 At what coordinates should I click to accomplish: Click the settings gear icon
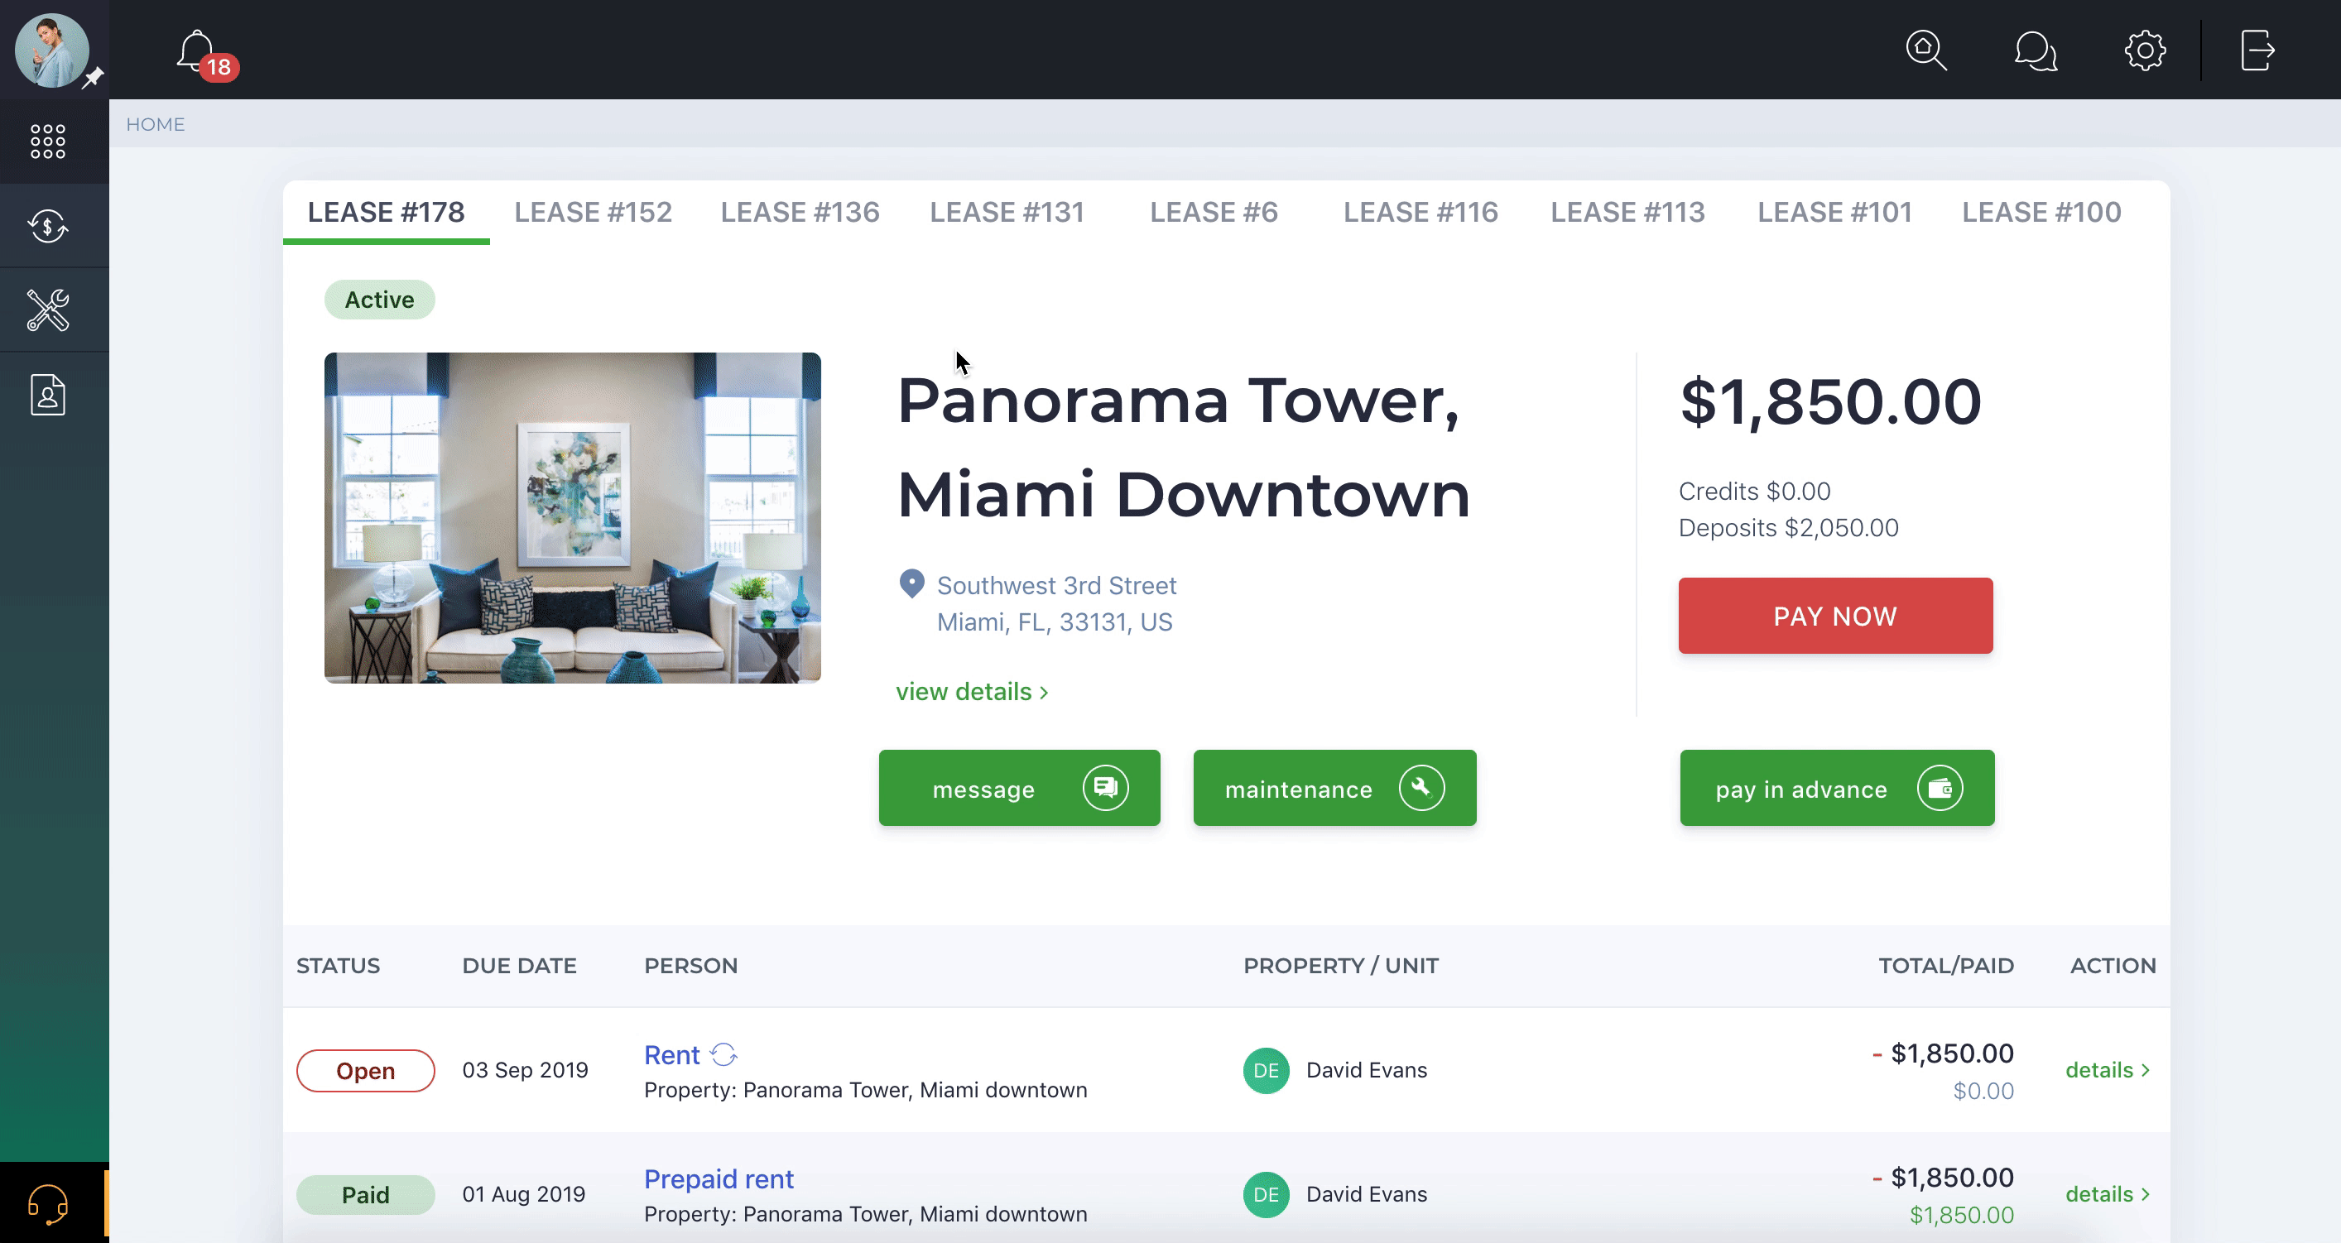pyautogui.click(x=2144, y=50)
